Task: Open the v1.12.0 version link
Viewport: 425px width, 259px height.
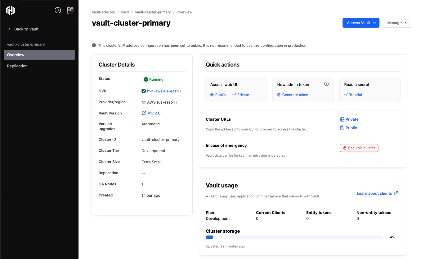Action: click(x=154, y=113)
